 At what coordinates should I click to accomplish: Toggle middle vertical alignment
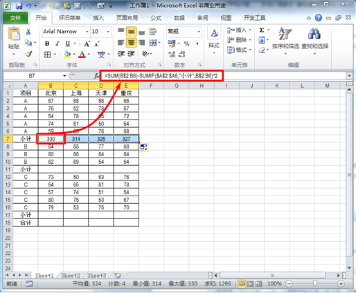pyautogui.click(x=131, y=32)
